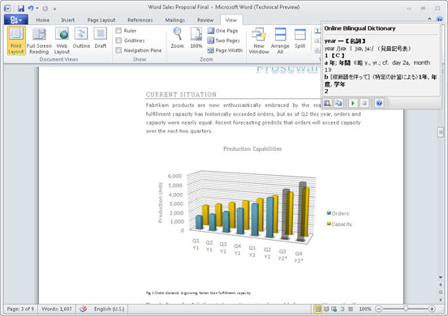448x316 pixels.
Task: Open Customize Quick Access Toolbar dropdown
Action: click(x=54, y=9)
